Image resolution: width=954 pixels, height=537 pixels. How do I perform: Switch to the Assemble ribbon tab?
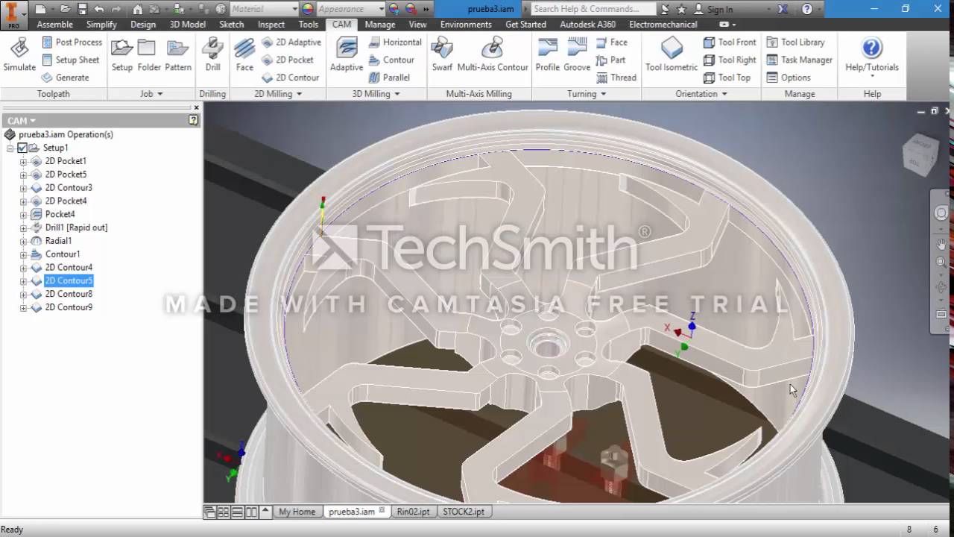[x=54, y=25]
